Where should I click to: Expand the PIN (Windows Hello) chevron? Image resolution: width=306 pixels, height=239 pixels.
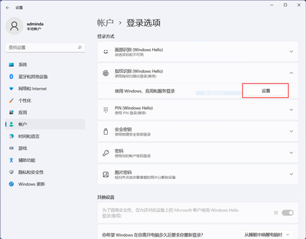point(291,110)
